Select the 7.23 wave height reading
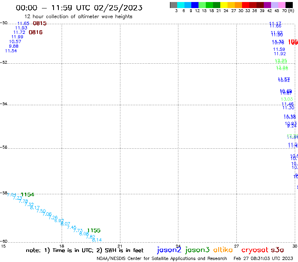The width and height of the screenshot is (298, 262). (x=17, y=198)
